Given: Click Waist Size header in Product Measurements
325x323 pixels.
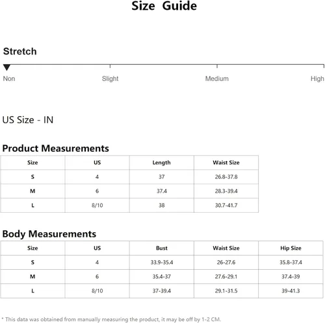Looking at the screenshot, I should (x=226, y=163).
